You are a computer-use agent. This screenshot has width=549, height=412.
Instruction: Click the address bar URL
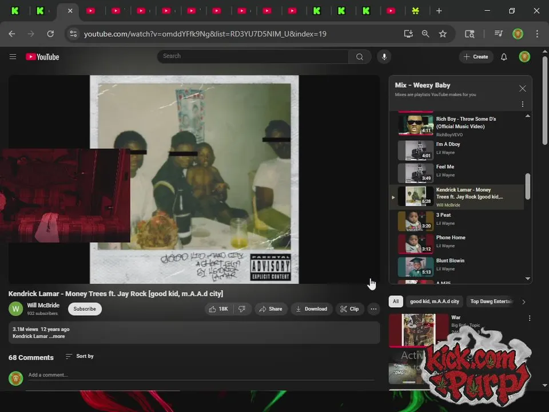pyautogui.click(x=205, y=34)
